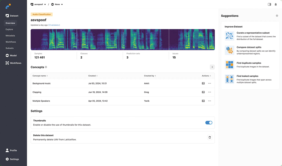This screenshot has width=282, height=166.
Task: Sort the Actions column
Action: (x=206, y=76)
